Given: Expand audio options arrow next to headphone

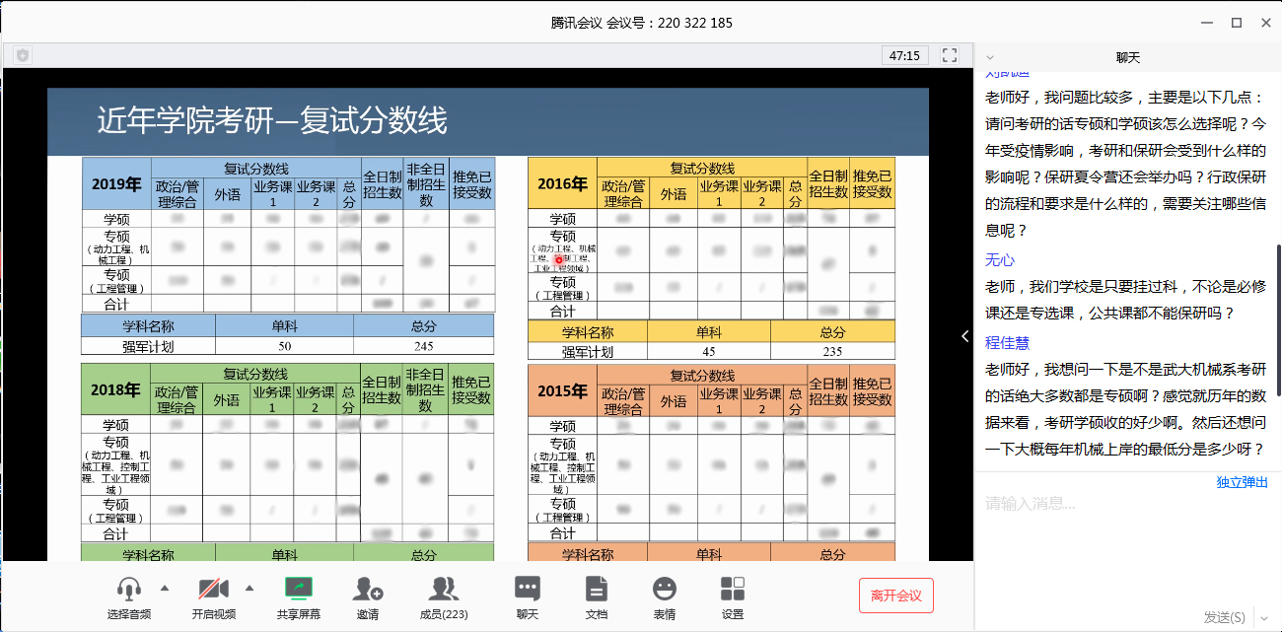Looking at the screenshot, I should click(165, 588).
